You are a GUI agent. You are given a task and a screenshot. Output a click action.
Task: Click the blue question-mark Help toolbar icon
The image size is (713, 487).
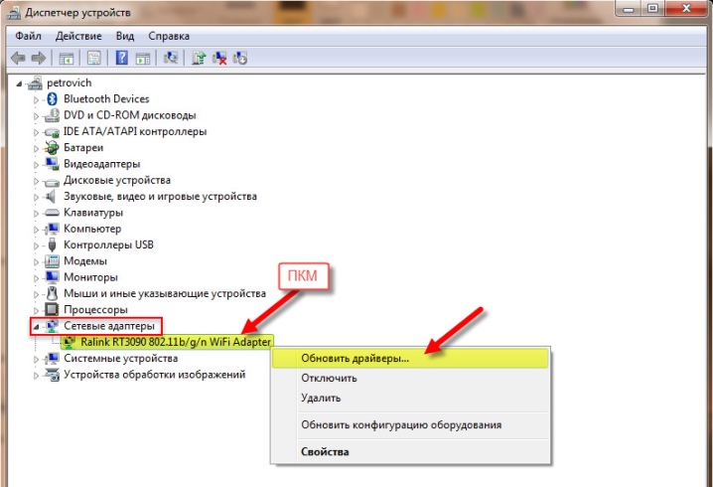(122, 58)
